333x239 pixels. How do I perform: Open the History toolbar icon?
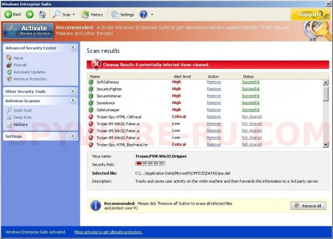[85, 15]
